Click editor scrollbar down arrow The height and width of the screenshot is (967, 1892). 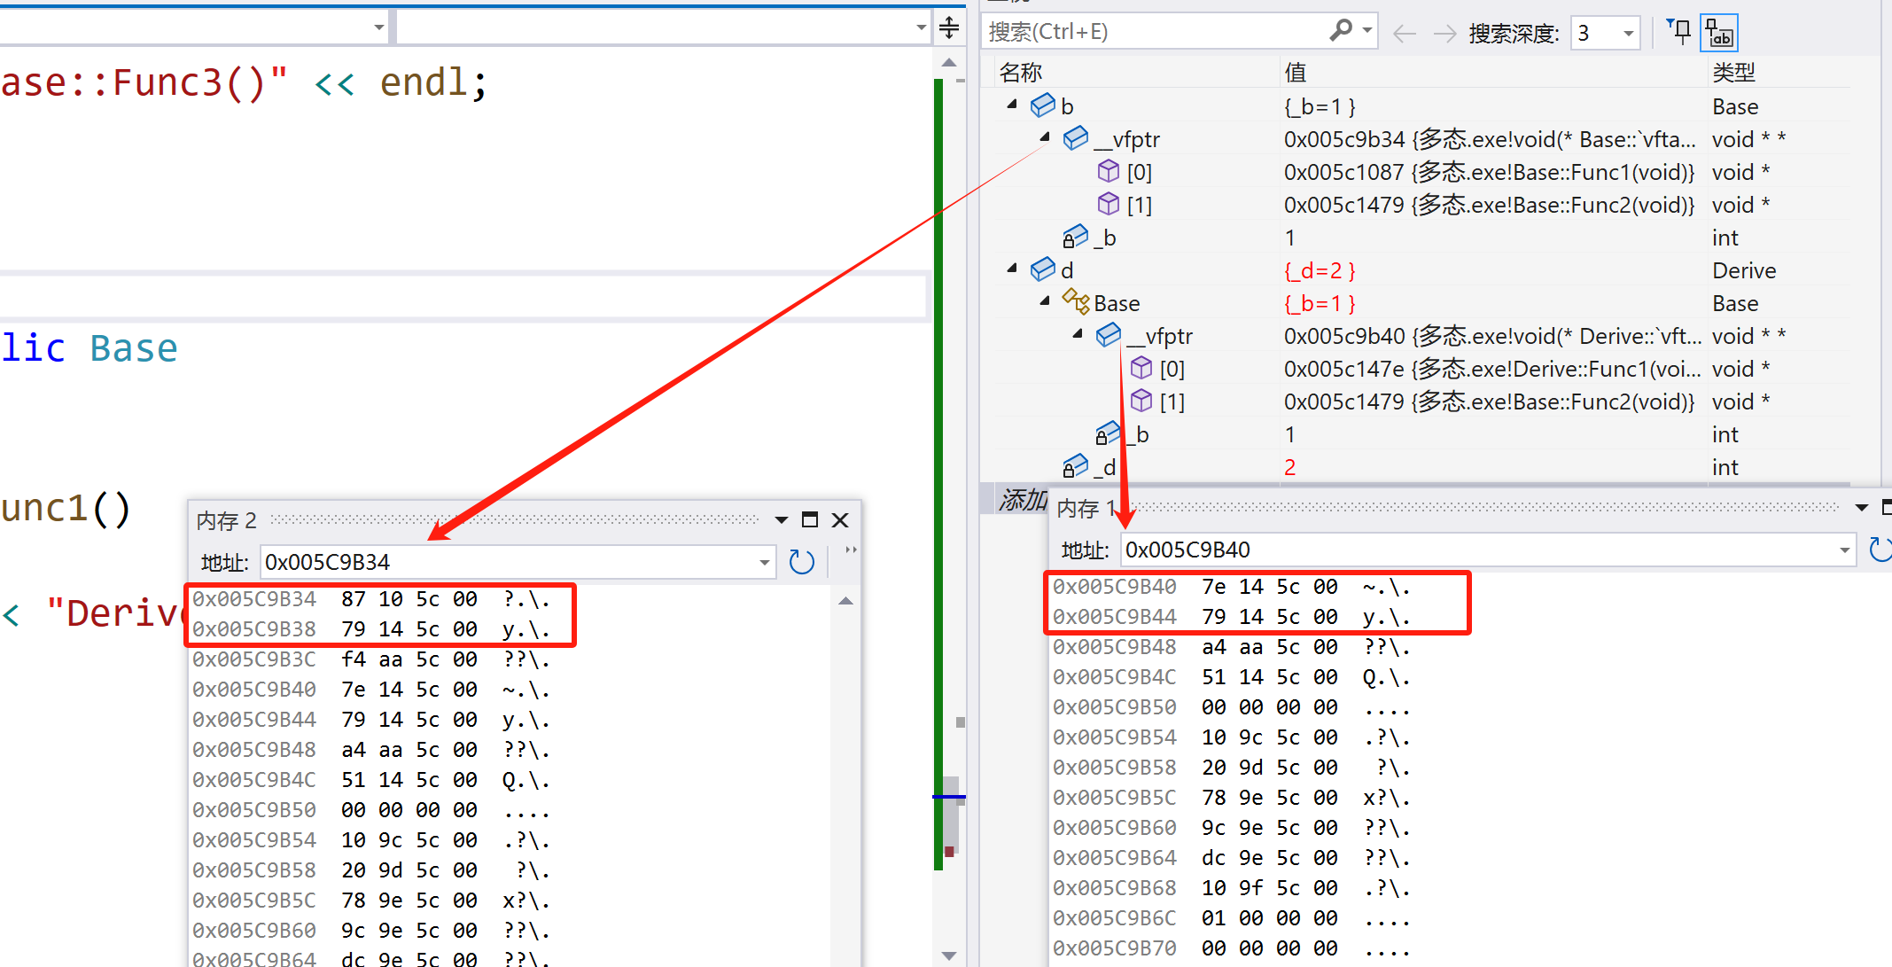click(949, 955)
